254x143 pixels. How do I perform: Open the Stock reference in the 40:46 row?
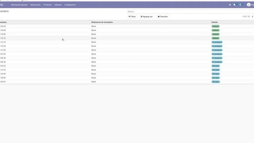click(x=94, y=78)
